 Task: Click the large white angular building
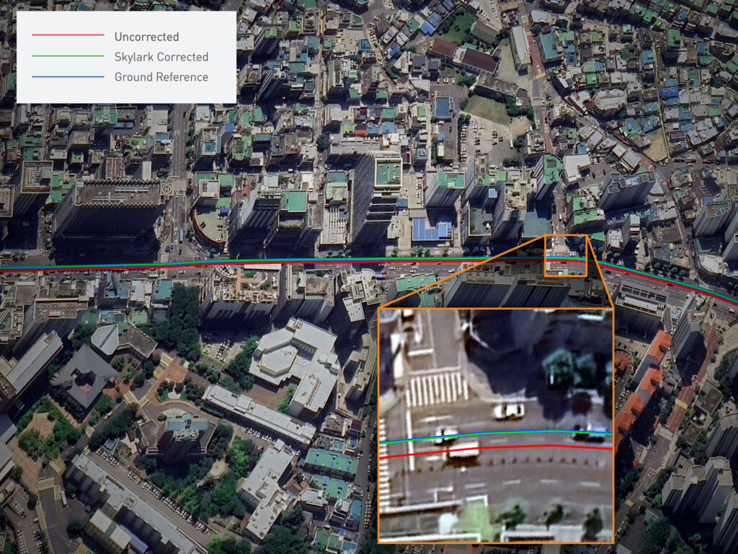click(x=294, y=361)
